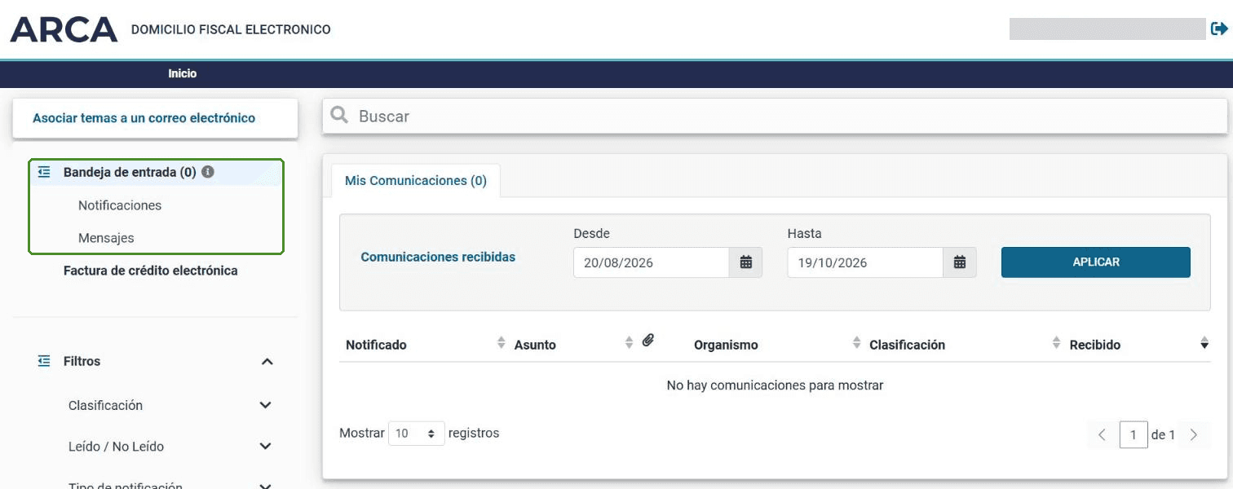Image resolution: width=1233 pixels, height=489 pixels.
Task: Sort by the Organismo column arrows
Action: (x=856, y=343)
